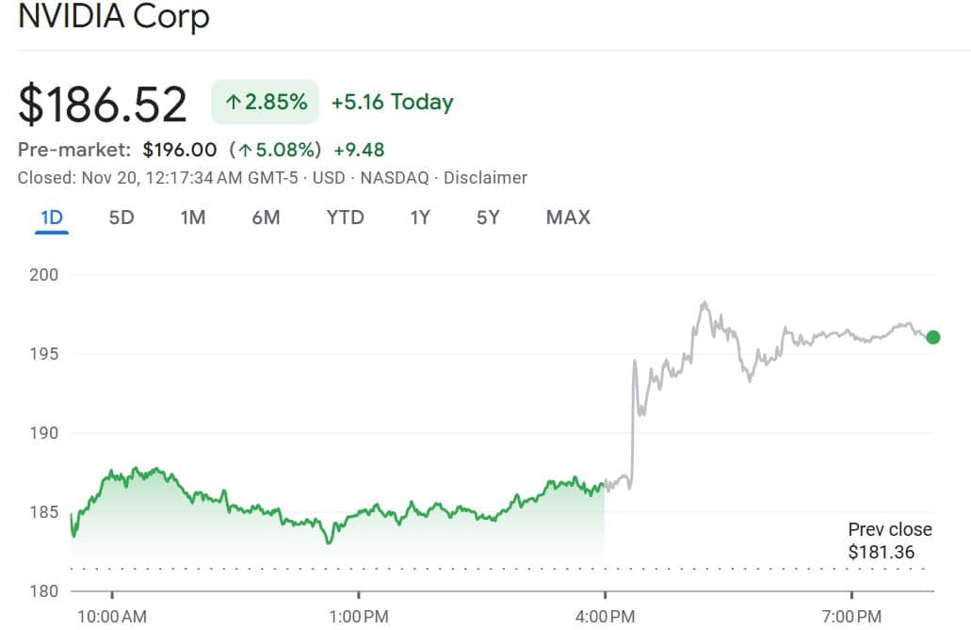Click the Prev close $181.36 label
The height and width of the screenshot is (630, 971).
[x=886, y=540]
